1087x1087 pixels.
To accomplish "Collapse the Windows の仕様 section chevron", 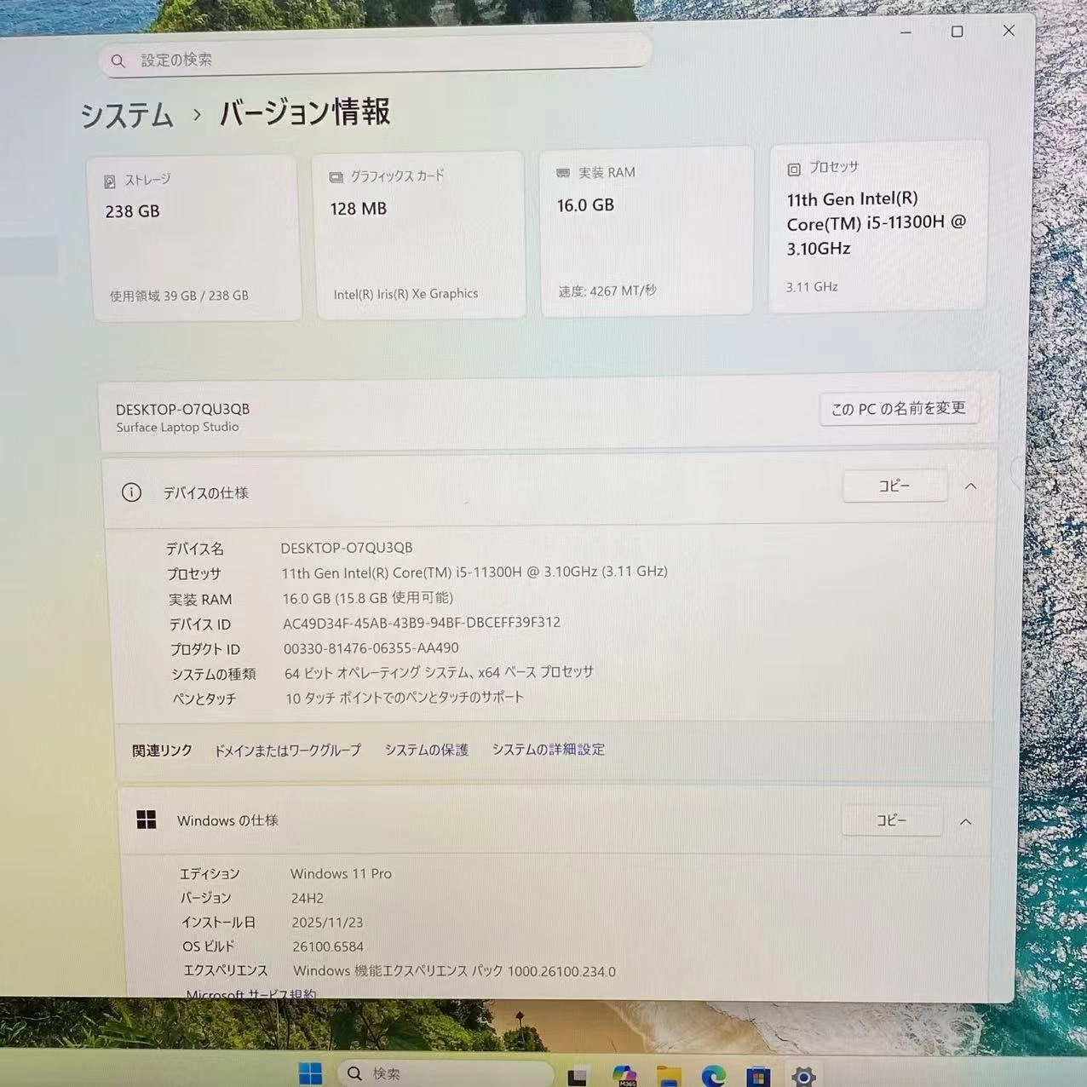I will tap(965, 821).
